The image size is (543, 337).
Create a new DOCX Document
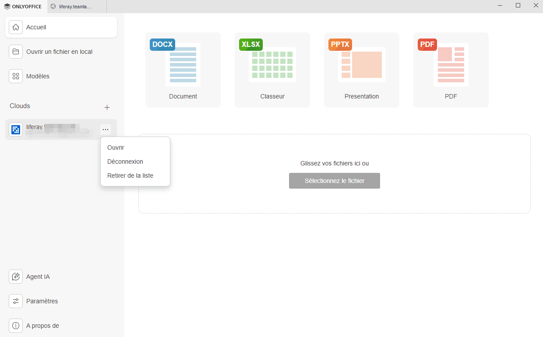point(183,70)
